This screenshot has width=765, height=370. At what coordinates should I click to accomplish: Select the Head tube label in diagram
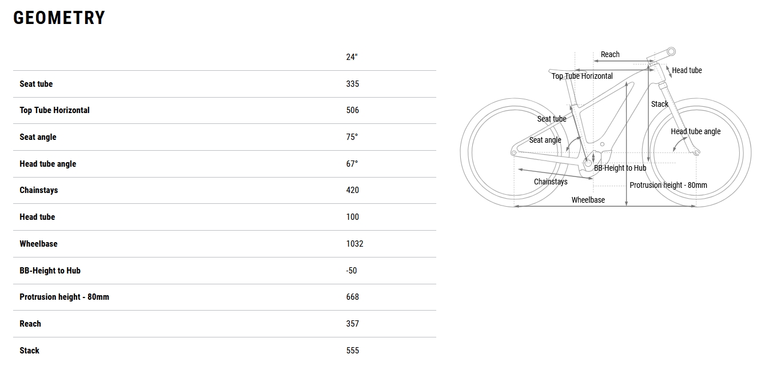[x=687, y=70]
